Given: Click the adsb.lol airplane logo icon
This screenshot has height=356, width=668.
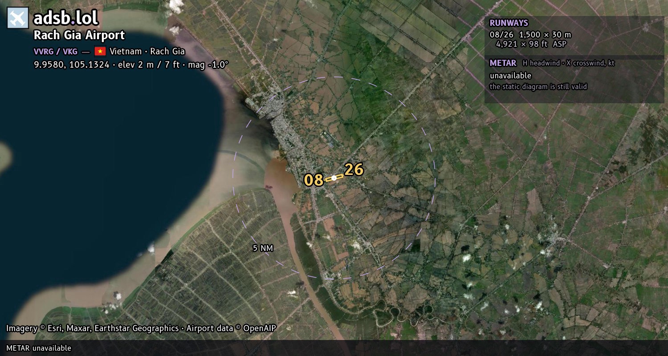Looking at the screenshot, I should coord(18,18).
